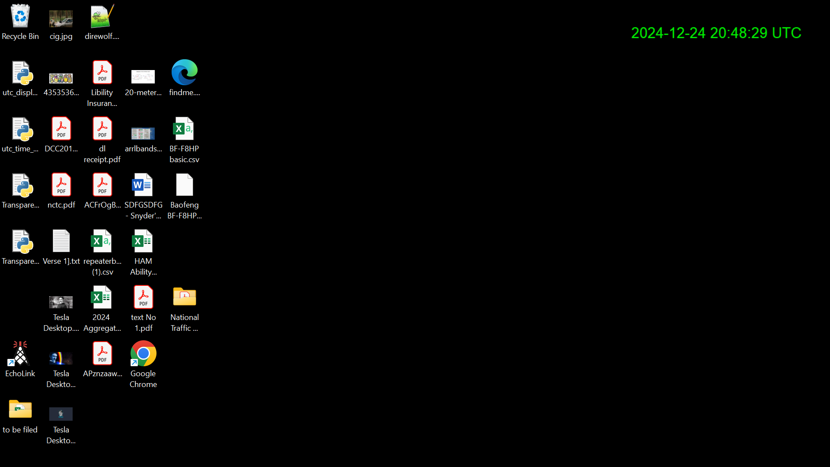
Task: Select the Libility Insuran... PDF file
Action: pos(102,84)
